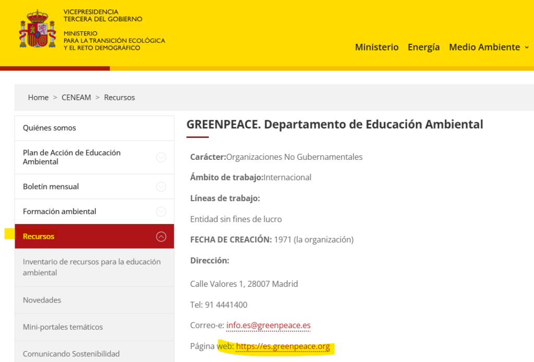The width and height of the screenshot is (534, 362).
Task: Select Quiénes somos in the sidebar
Action: [x=51, y=127]
